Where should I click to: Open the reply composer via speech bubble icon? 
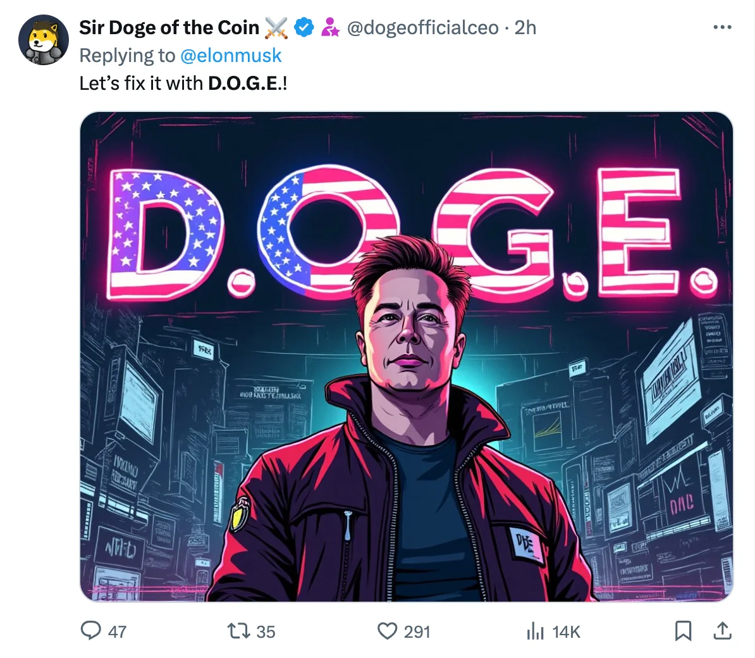pyautogui.click(x=91, y=631)
